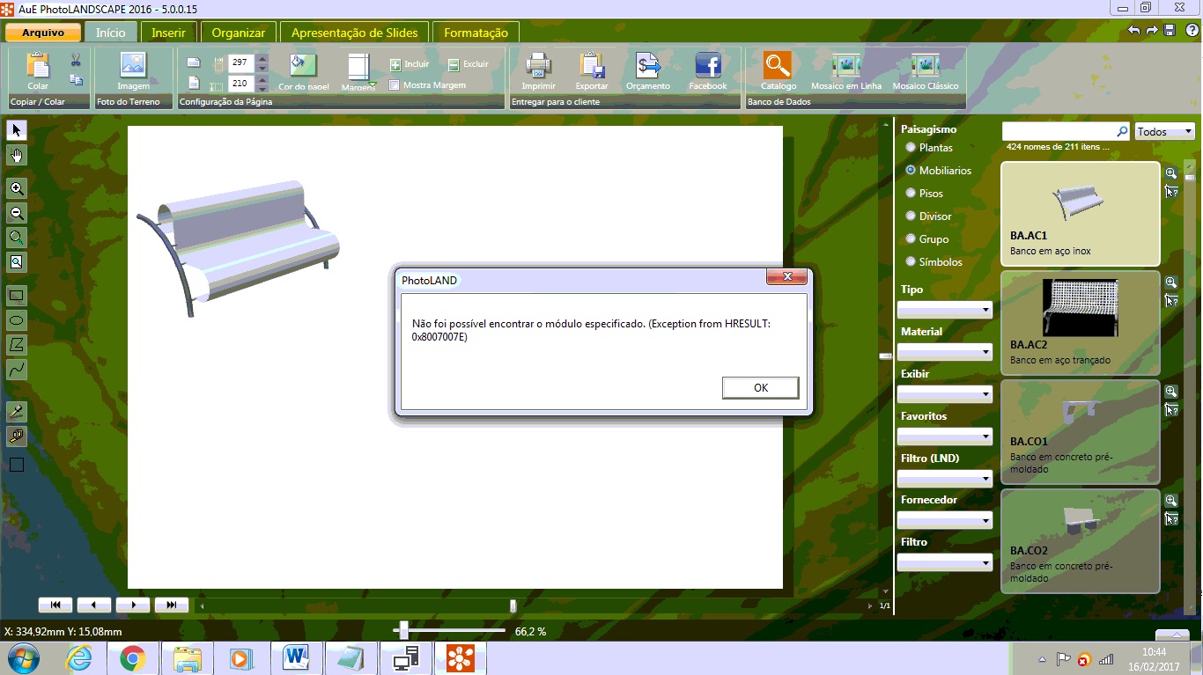Open the Catalogo search icon
The image size is (1203, 675).
pos(778,66)
